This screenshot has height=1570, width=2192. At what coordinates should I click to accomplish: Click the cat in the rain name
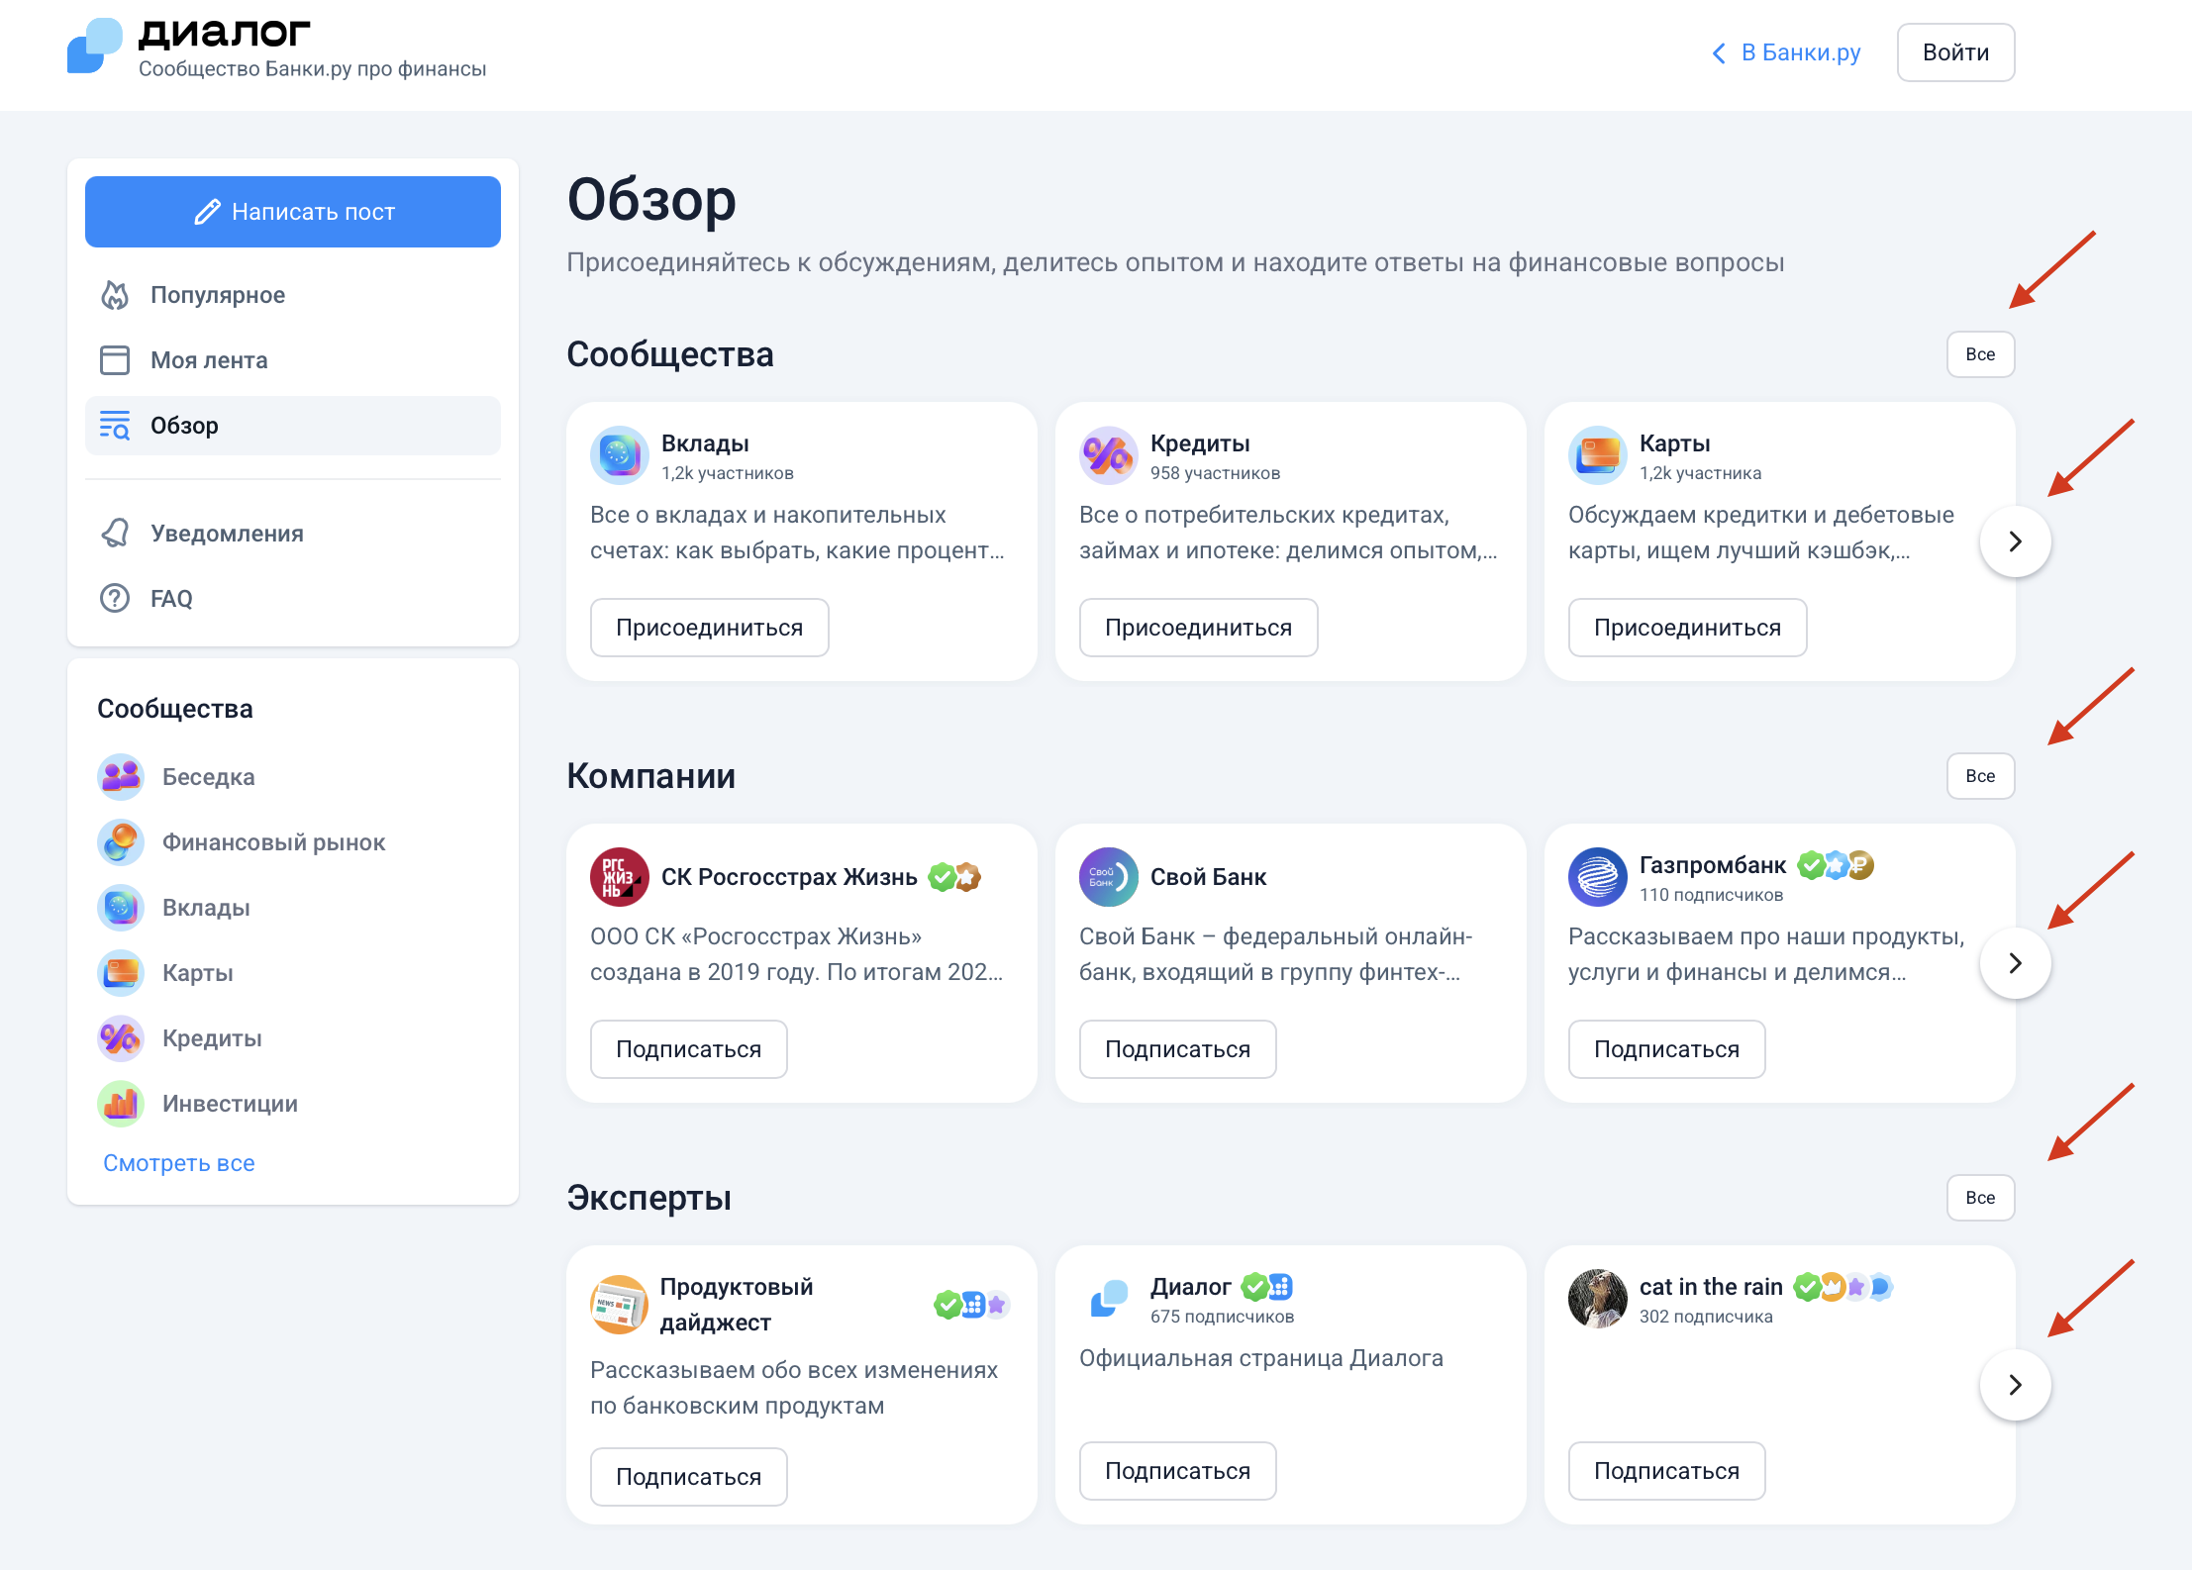point(1711,1287)
